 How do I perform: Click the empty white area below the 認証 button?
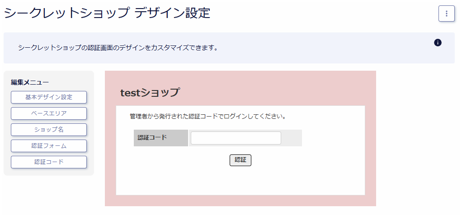(x=240, y=181)
